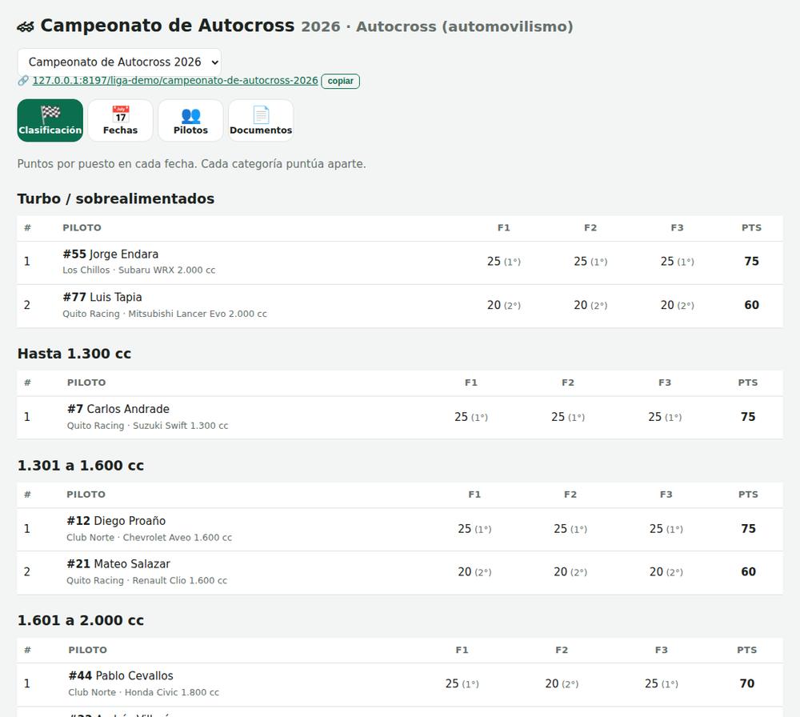Click the F3 header in 1.301 a 1.600 table

[x=666, y=495]
